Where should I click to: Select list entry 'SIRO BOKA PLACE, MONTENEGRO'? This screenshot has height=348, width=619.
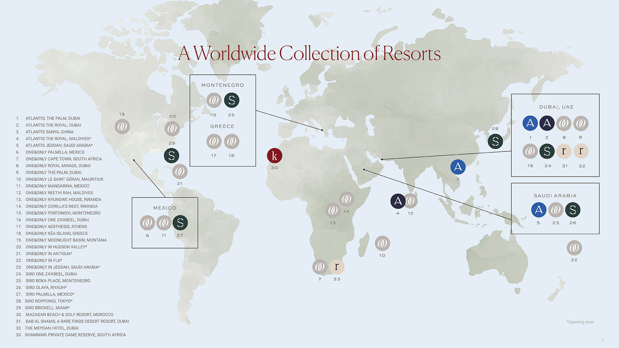58,281
